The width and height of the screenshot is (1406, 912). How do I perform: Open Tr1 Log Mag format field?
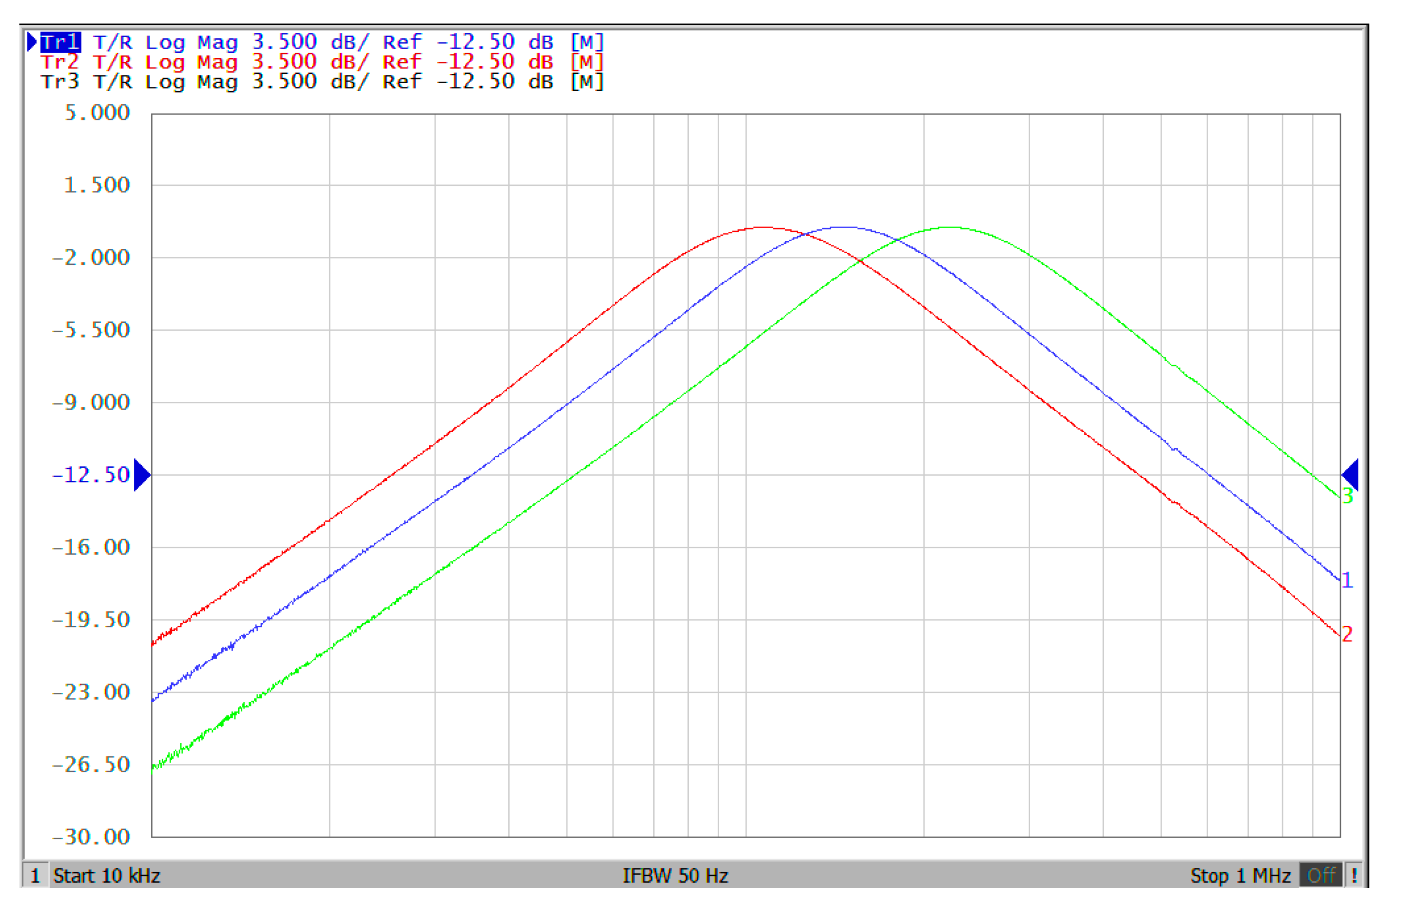click(192, 42)
